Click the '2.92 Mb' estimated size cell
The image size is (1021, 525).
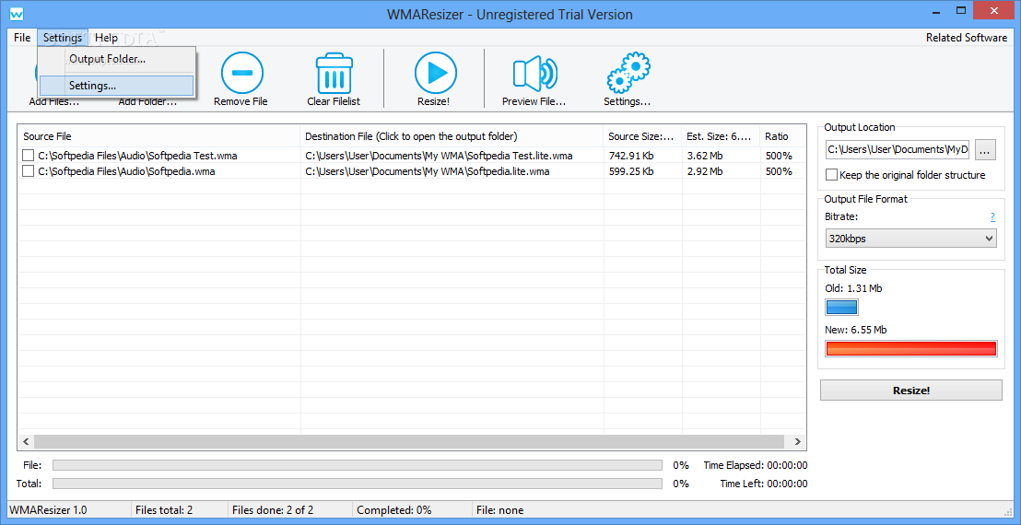coord(705,171)
